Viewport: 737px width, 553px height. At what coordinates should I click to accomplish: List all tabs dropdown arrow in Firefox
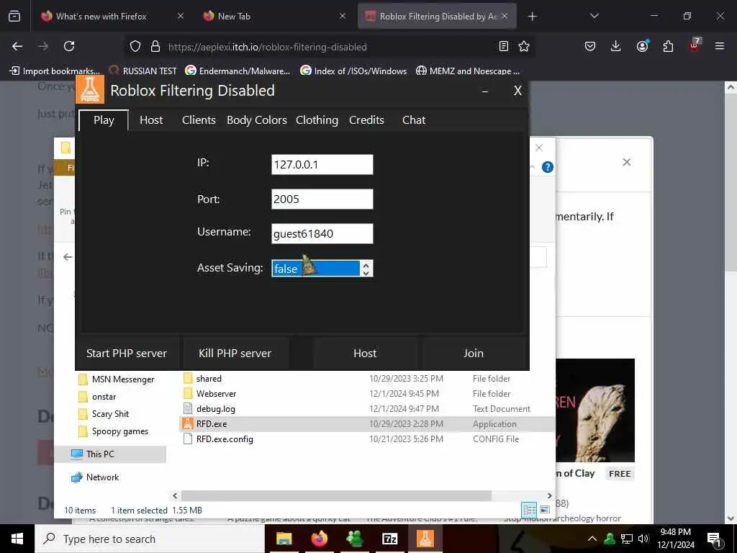(594, 16)
